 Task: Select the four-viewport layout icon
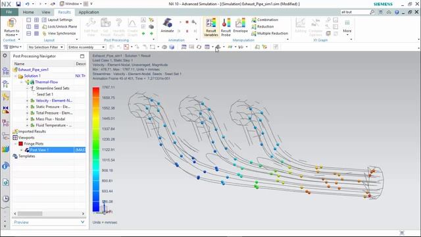[x=37, y=20]
